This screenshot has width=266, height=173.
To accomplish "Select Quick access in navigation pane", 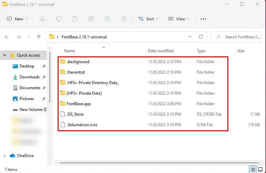I will 28,55.
